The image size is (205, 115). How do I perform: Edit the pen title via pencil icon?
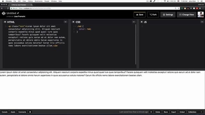pos(18,13)
